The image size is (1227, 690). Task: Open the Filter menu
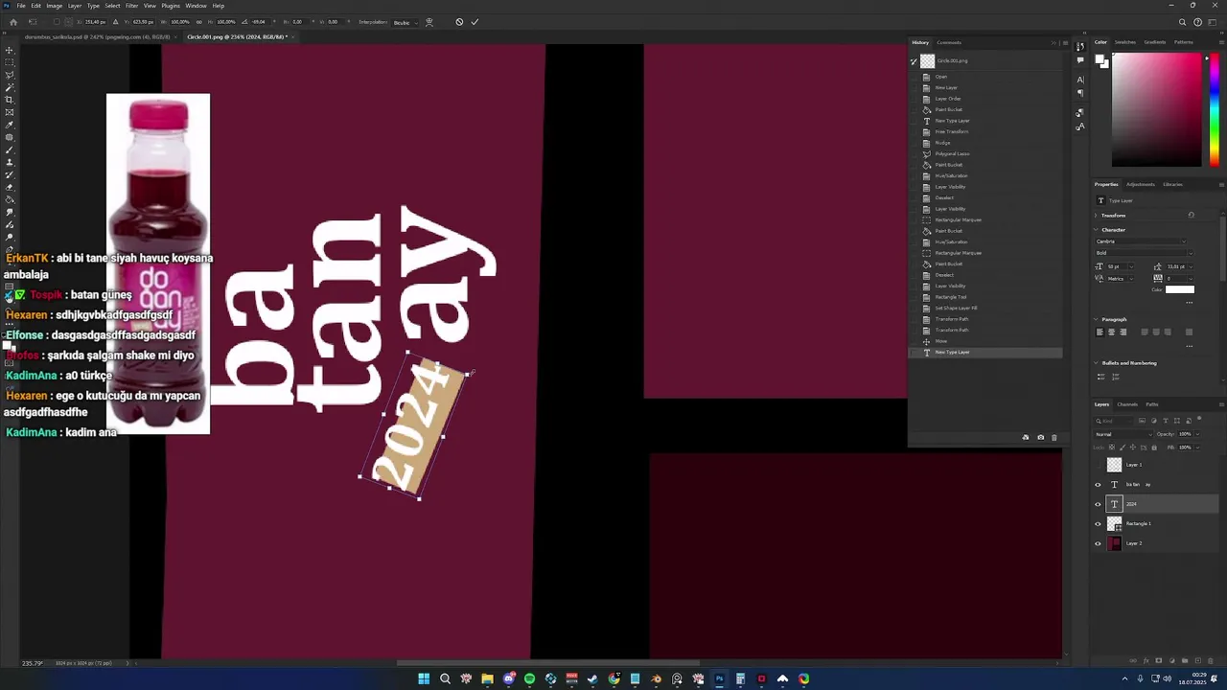coord(132,6)
